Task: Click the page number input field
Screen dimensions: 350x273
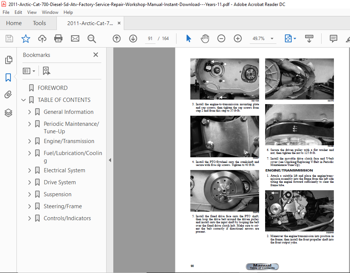Action: [150, 39]
